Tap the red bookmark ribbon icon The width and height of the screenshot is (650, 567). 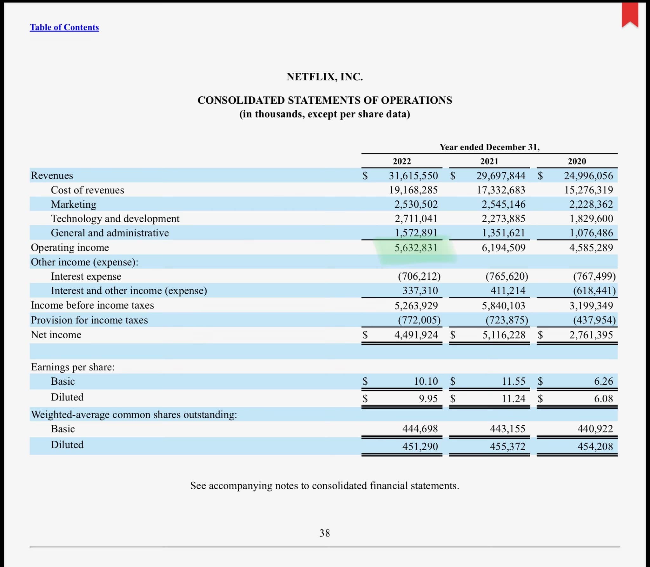point(630,15)
